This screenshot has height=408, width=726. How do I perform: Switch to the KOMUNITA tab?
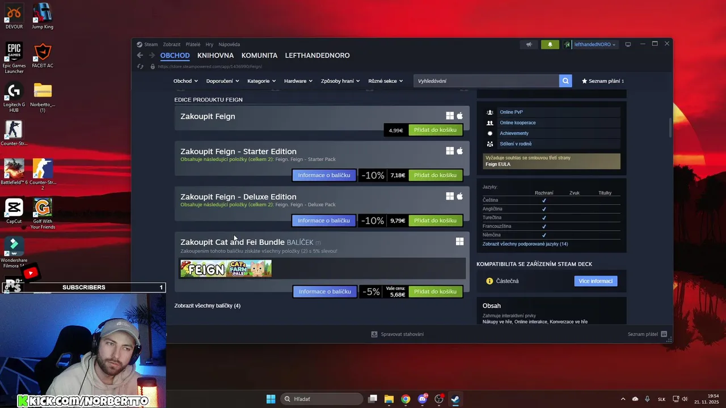pos(259,56)
